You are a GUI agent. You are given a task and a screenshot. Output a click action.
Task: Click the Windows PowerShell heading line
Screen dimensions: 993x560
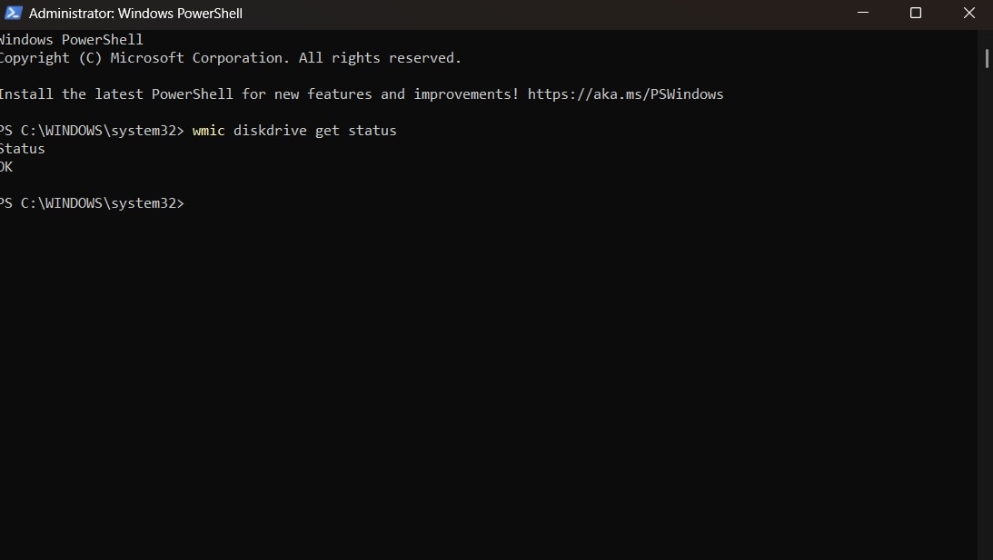tap(71, 39)
